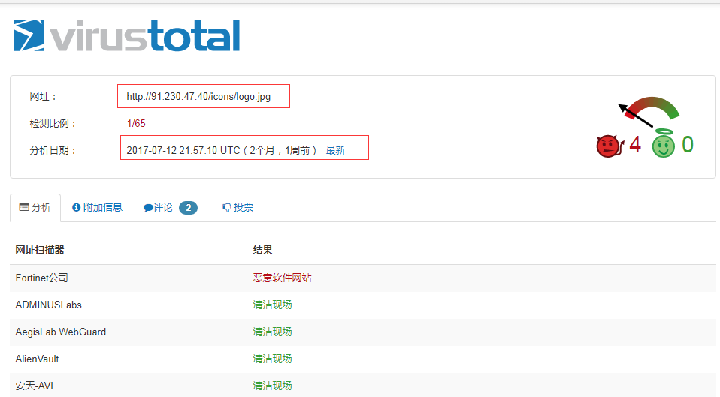The height and width of the screenshot is (397, 720).
Task: Click the info icon on 附加信息 tab
Action: coord(76,207)
